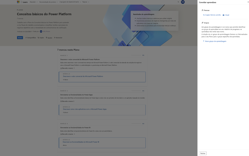Expand the Descobrir menu

coord(34,2)
